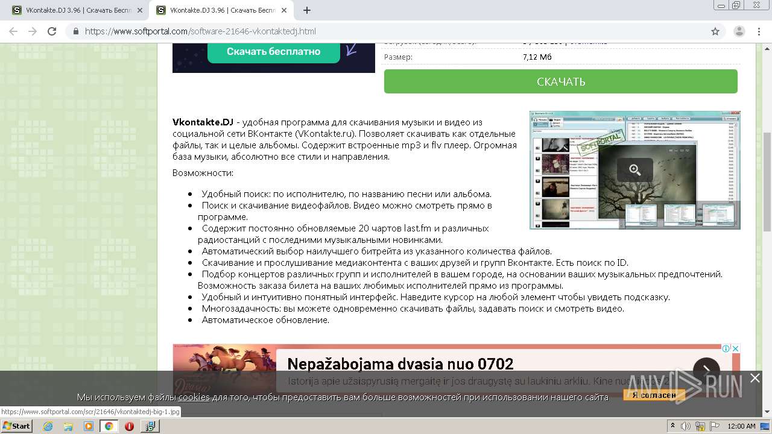Click the ad's arrow next button
The height and width of the screenshot is (434, 772).
point(706,371)
